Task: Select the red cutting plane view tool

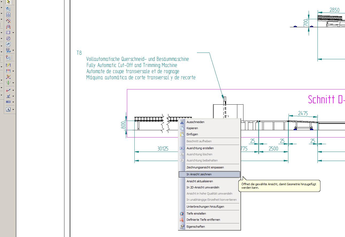Action: tap(8, 26)
